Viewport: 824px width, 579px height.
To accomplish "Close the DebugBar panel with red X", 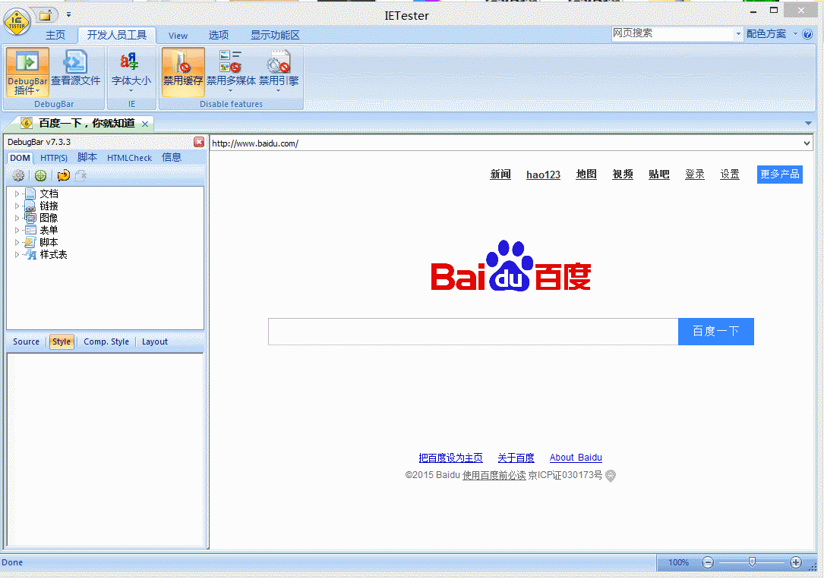I will 199,142.
